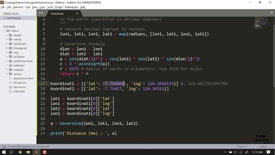Open index.php from the sidebar
The image size is (275, 155).
19,91
